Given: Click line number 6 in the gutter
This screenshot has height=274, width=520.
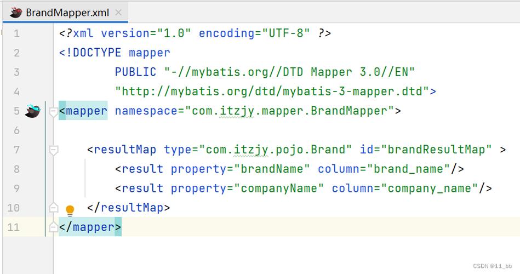Looking at the screenshot, I should click(x=16, y=130).
